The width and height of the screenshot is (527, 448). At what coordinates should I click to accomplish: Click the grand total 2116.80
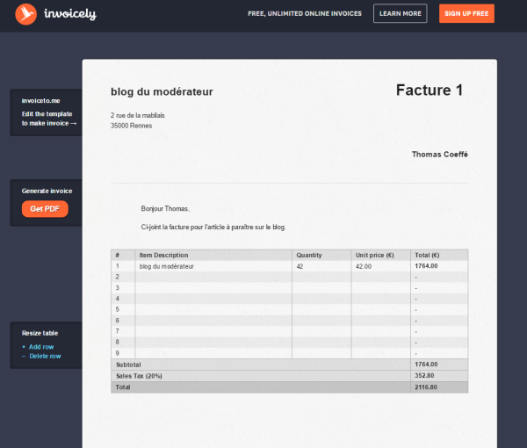(x=425, y=387)
